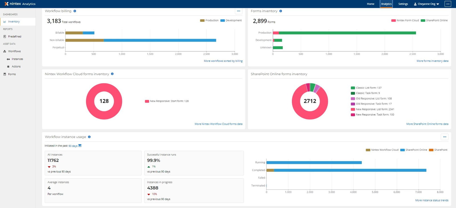The image size is (456, 208).
Task: Toggle New Responsive: List form legend swatch
Action: pos(353,109)
